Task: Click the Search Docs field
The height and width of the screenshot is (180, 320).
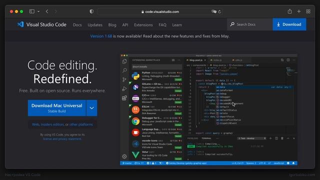Action: [250, 24]
